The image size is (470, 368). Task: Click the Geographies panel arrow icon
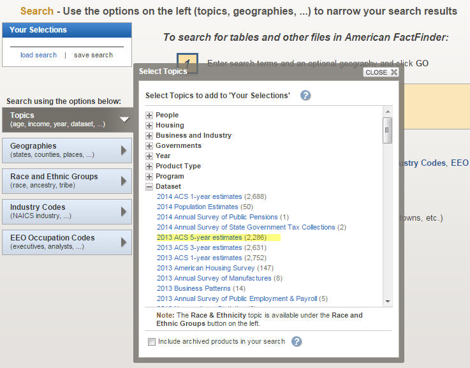(124, 151)
